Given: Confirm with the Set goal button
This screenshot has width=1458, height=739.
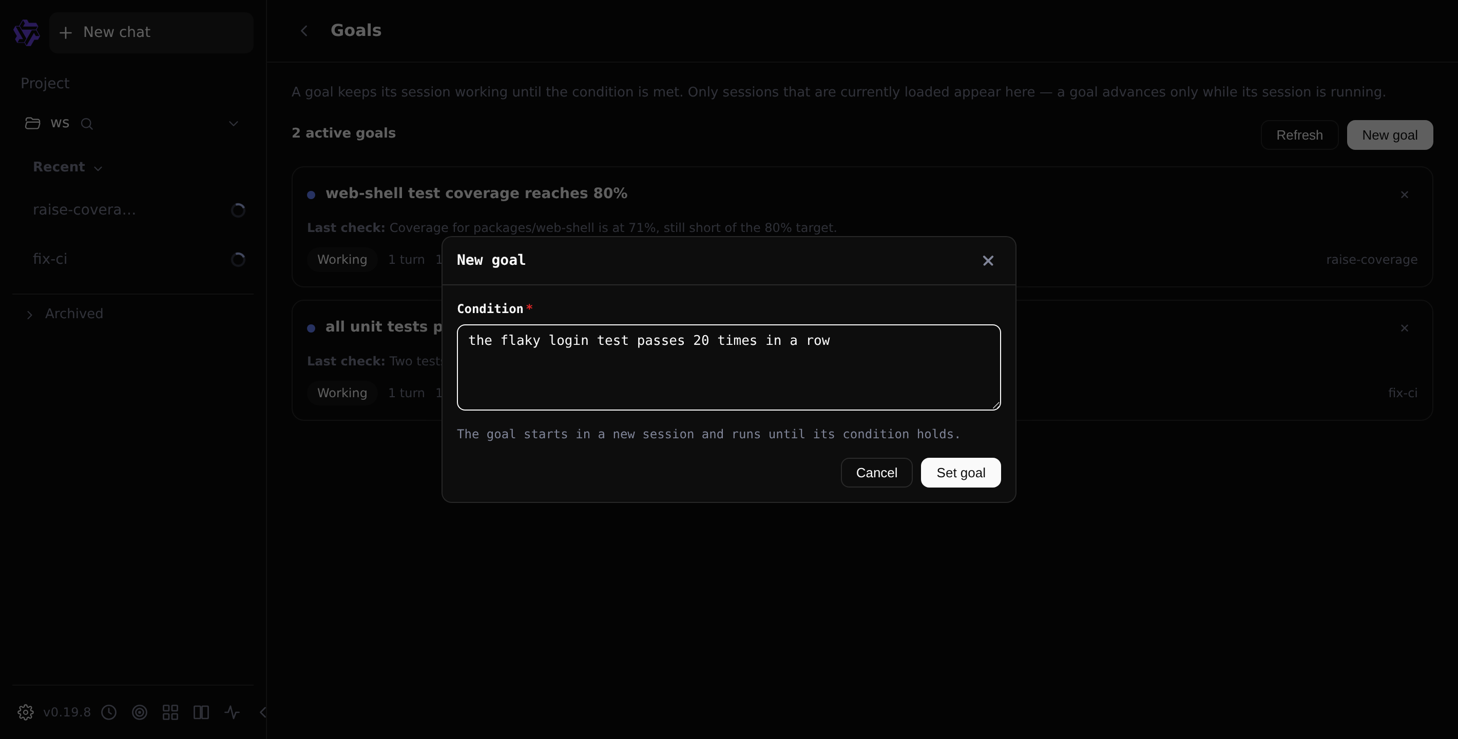Looking at the screenshot, I should (x=961, y=473).
